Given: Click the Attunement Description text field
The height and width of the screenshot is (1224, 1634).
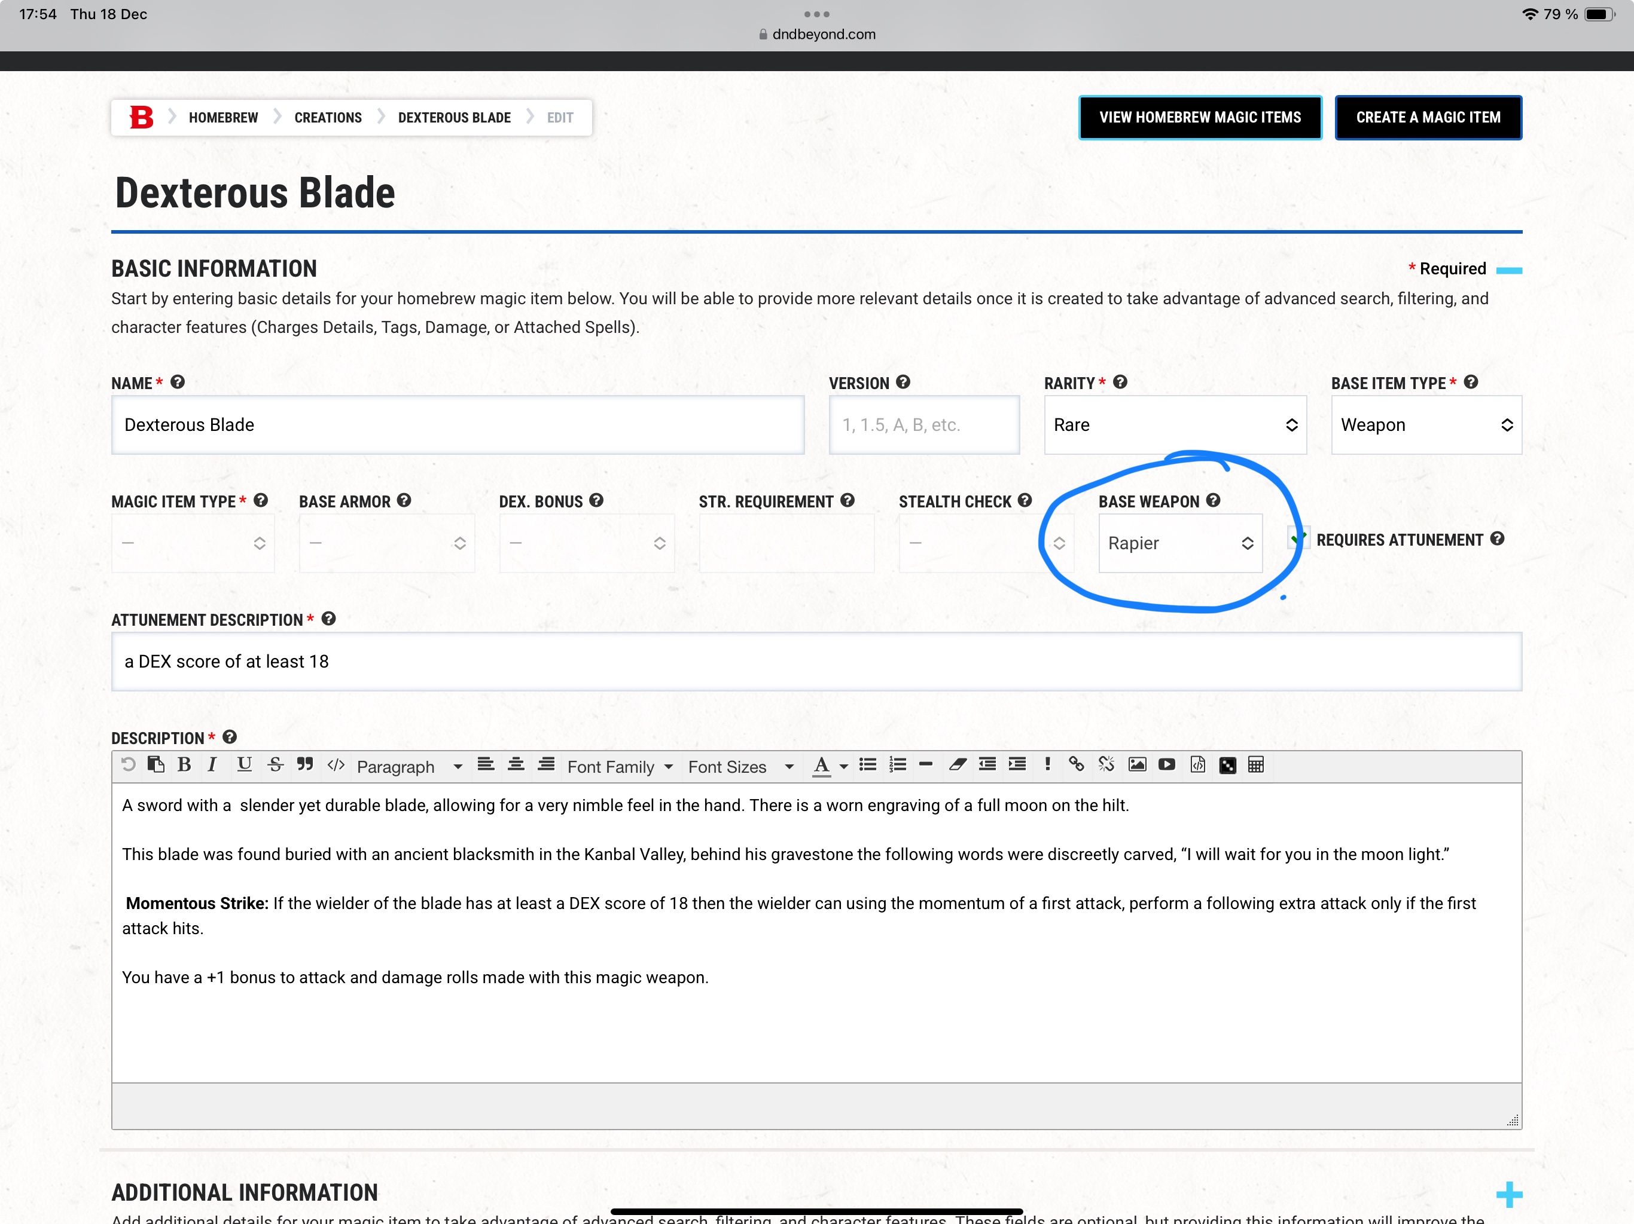Looking at the screenshot, I should coord(816,662).
